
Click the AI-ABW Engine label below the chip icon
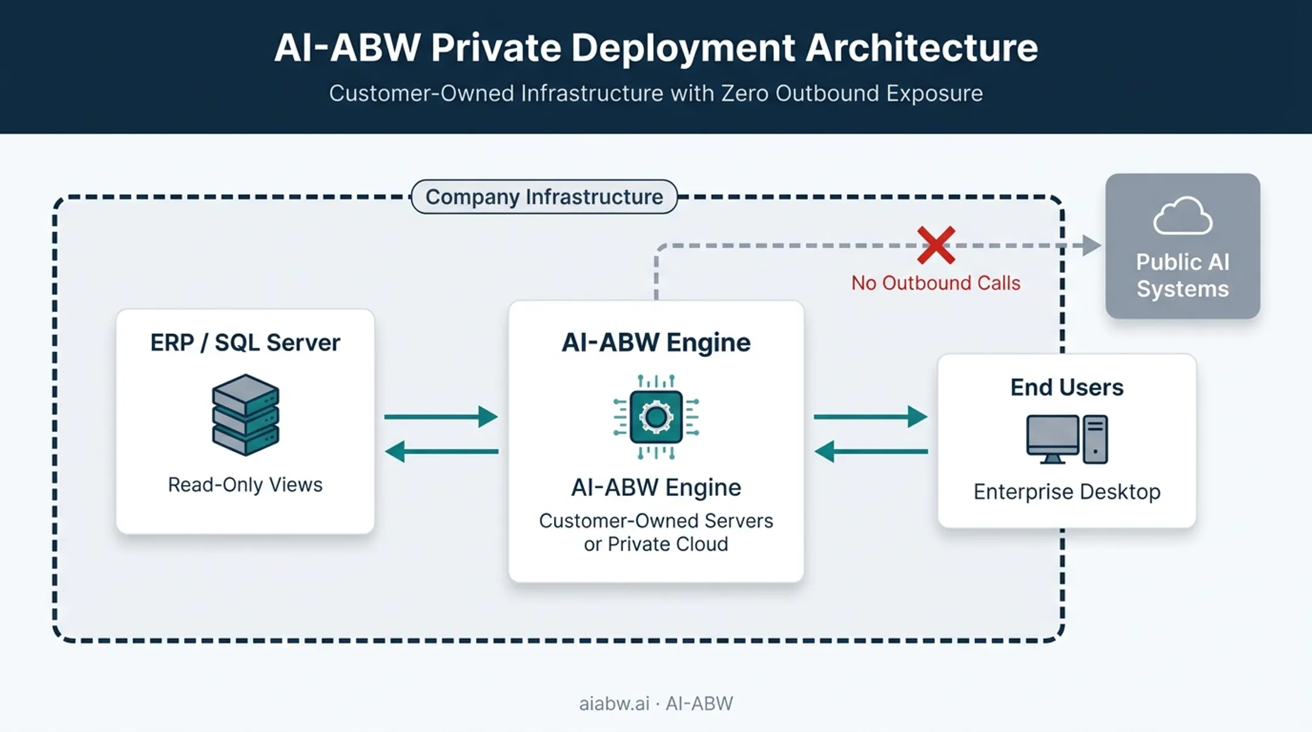656,487
